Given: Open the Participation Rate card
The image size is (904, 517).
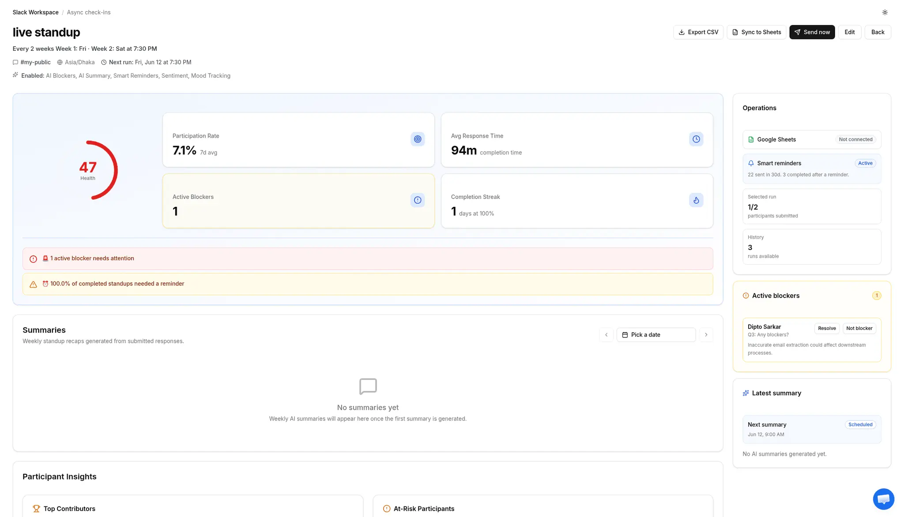Looking at the screenshot, I should click(x=298, y=140).
